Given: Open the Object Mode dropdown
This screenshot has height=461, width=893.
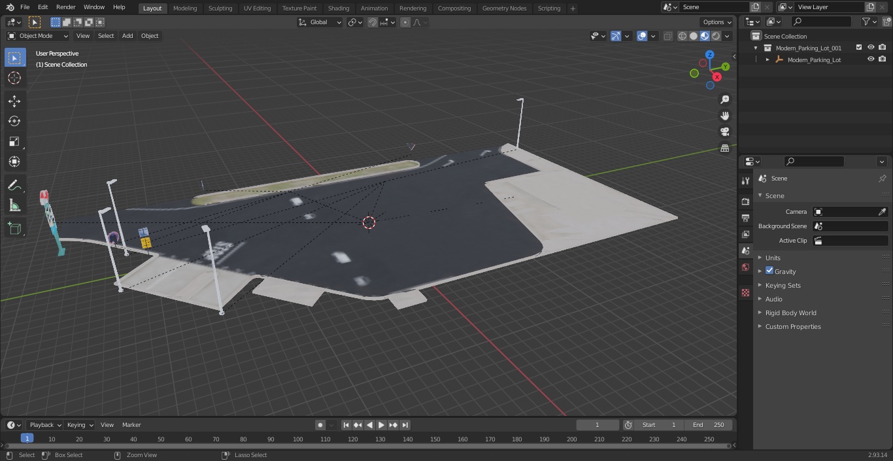Looking at the screenshot, I should click(x=38, y=36).
